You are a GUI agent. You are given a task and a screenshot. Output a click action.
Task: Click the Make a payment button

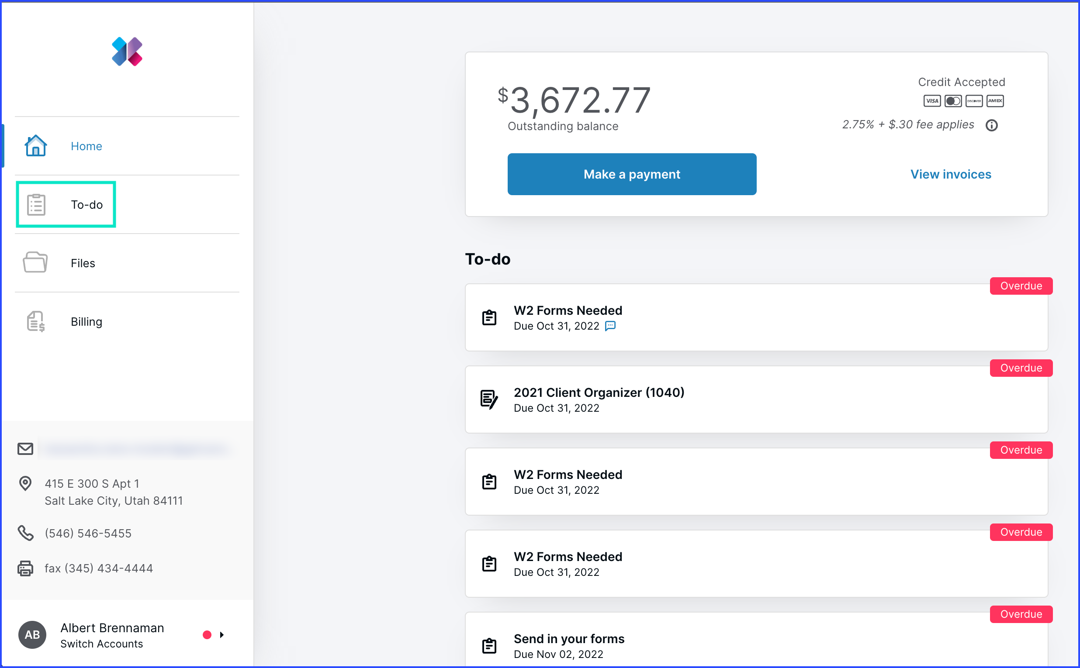[x=631, y=174]
